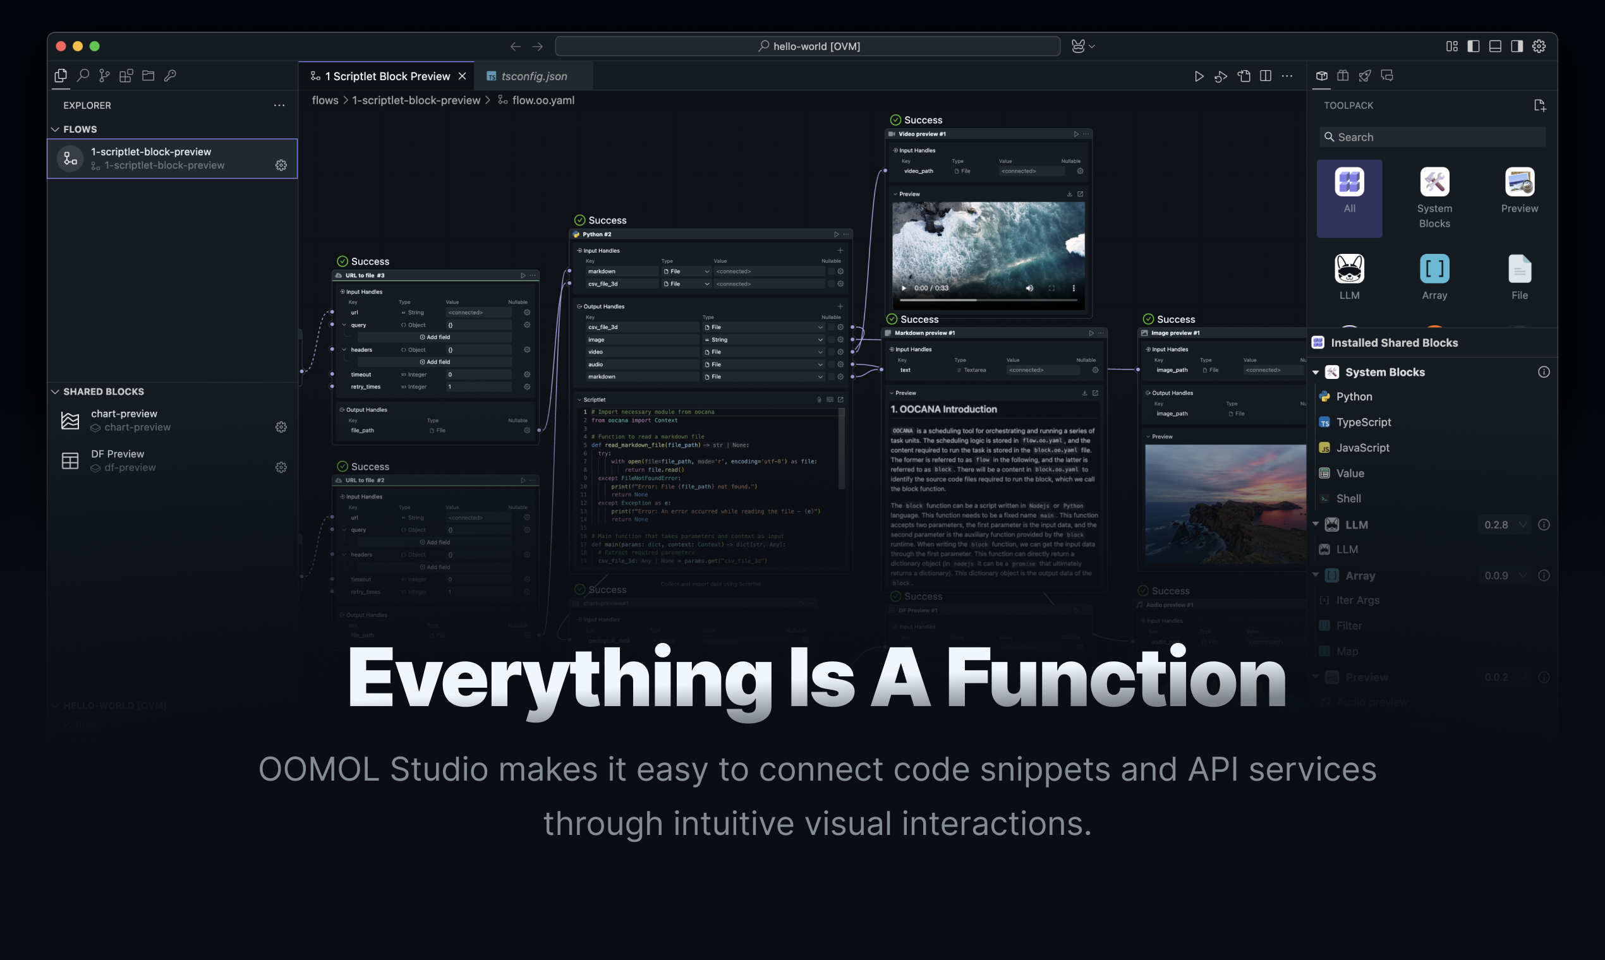Open the Source Control branch icon
The width and height of the screenshot is (1605, 960).
coord(104,76)
